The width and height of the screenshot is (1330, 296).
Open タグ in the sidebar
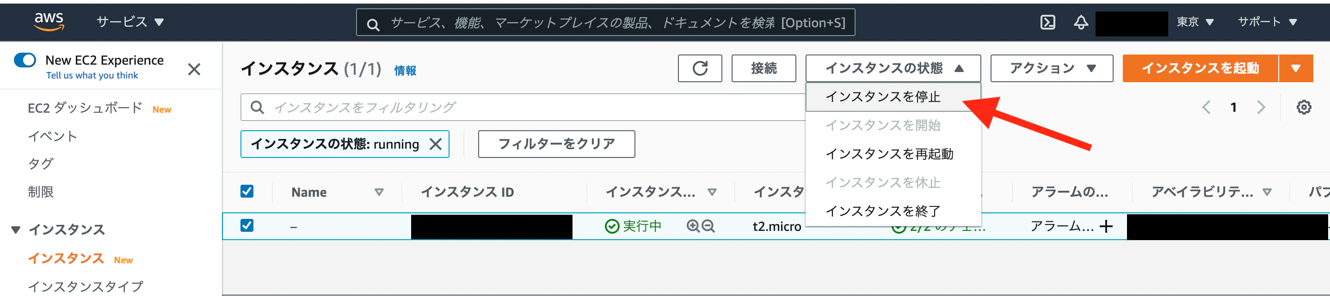pyautogui.click(x=40, y=163)
